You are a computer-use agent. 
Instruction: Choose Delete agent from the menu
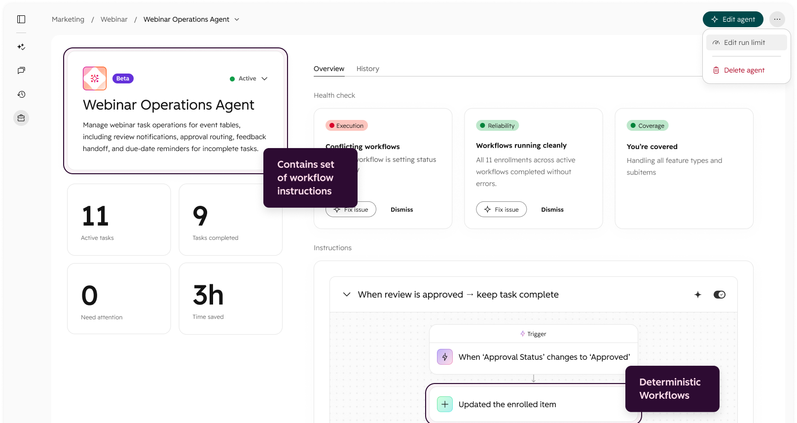pyautogui.click(x=747, y=70)
